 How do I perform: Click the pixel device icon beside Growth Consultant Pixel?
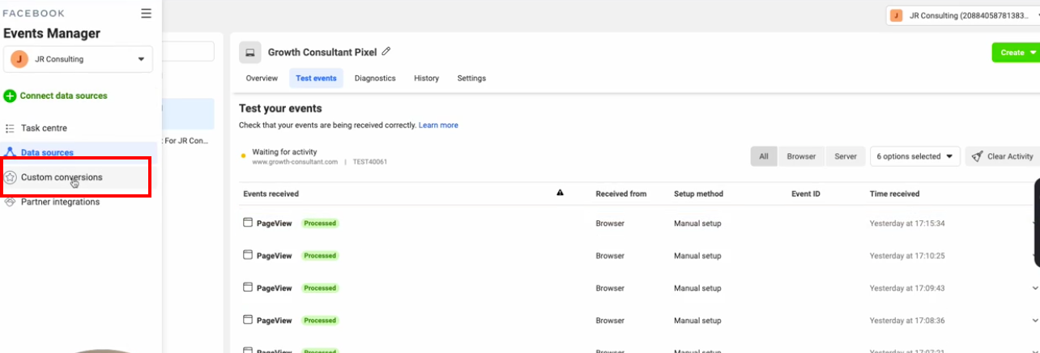pos(250,53)
